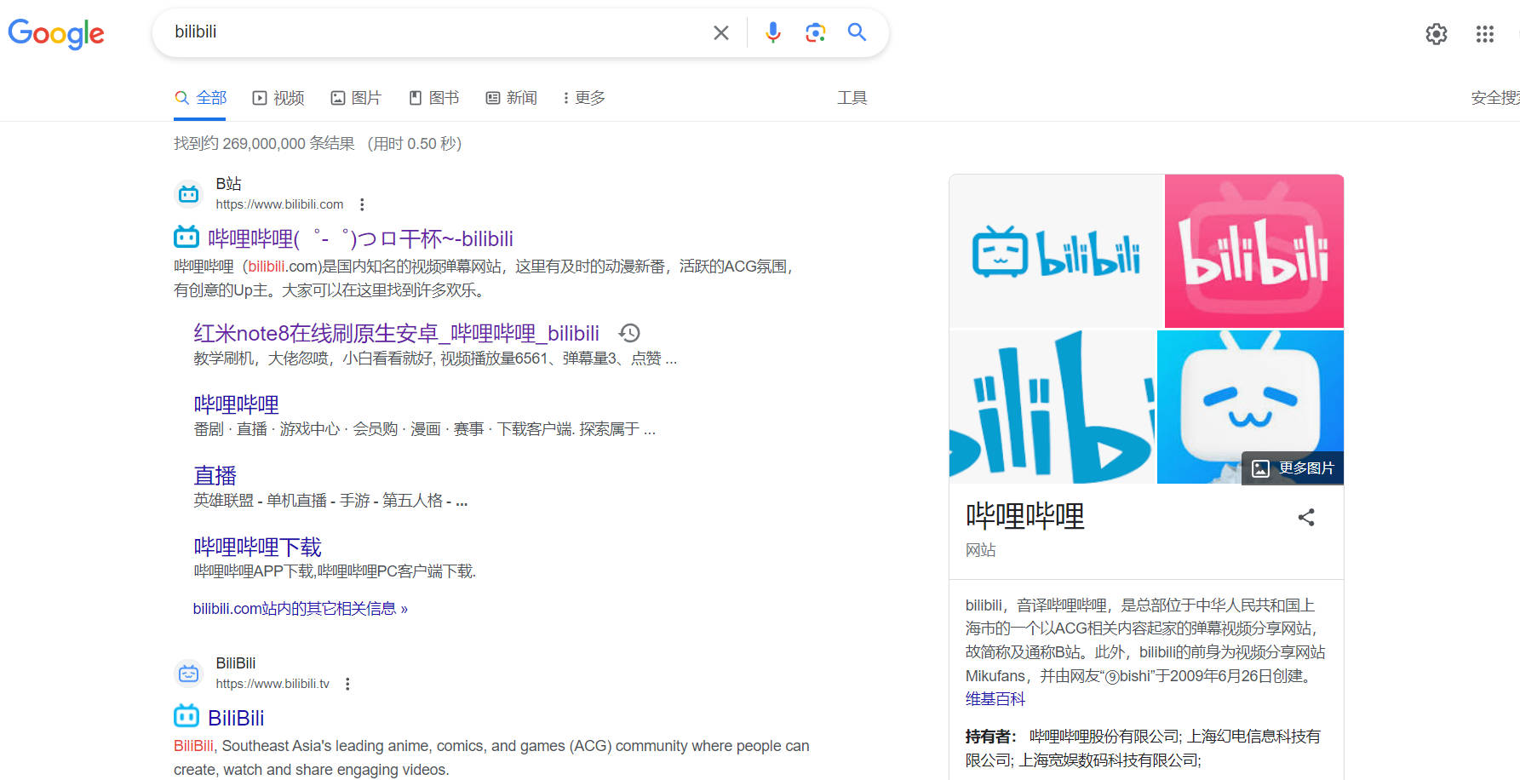Click the BiliBili .tv site favicon

(189, 674)
